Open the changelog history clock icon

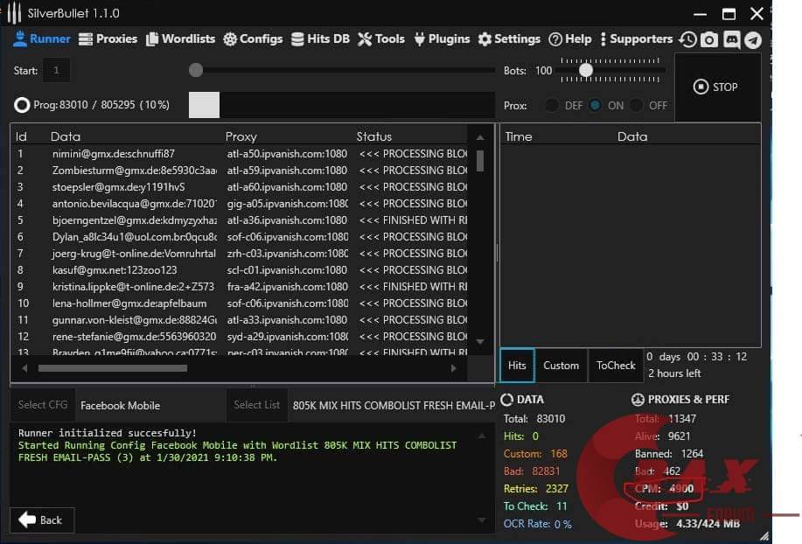[x=688, y=39]
